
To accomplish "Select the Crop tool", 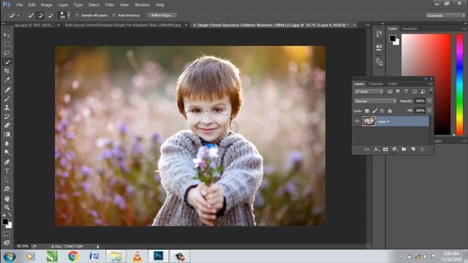I will [7, 71].
